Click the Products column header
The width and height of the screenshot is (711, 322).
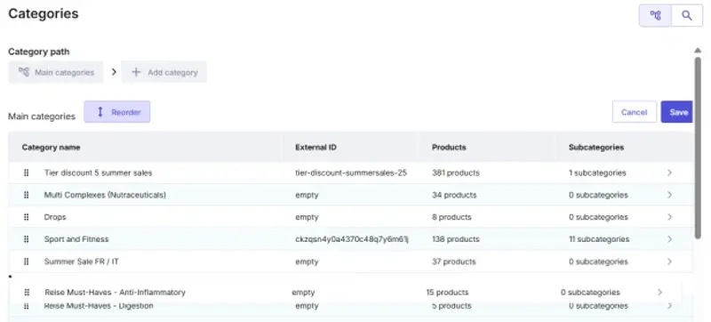[449, 148]
